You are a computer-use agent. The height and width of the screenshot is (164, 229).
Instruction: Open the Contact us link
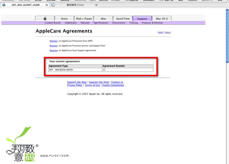pyautogui.click(x=117, y=82)
